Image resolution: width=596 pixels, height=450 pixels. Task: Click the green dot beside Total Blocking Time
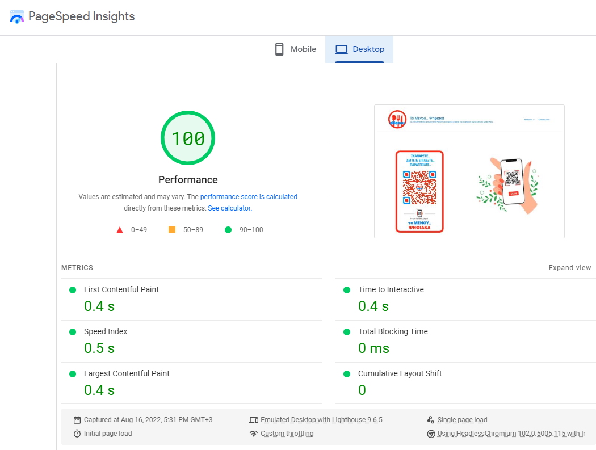coord(347,332)
